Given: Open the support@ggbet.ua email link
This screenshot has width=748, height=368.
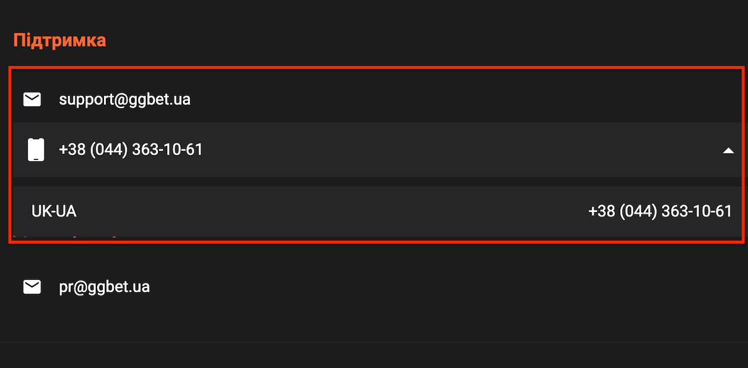Looking at the screenshot, I should [x=124, y=99].
